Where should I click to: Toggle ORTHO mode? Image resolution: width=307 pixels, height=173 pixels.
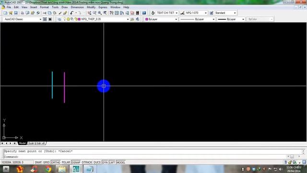coord(56,162)
